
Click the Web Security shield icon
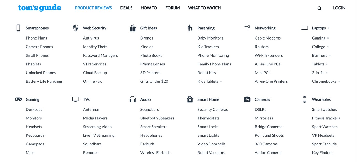click(x=75, y=28)
